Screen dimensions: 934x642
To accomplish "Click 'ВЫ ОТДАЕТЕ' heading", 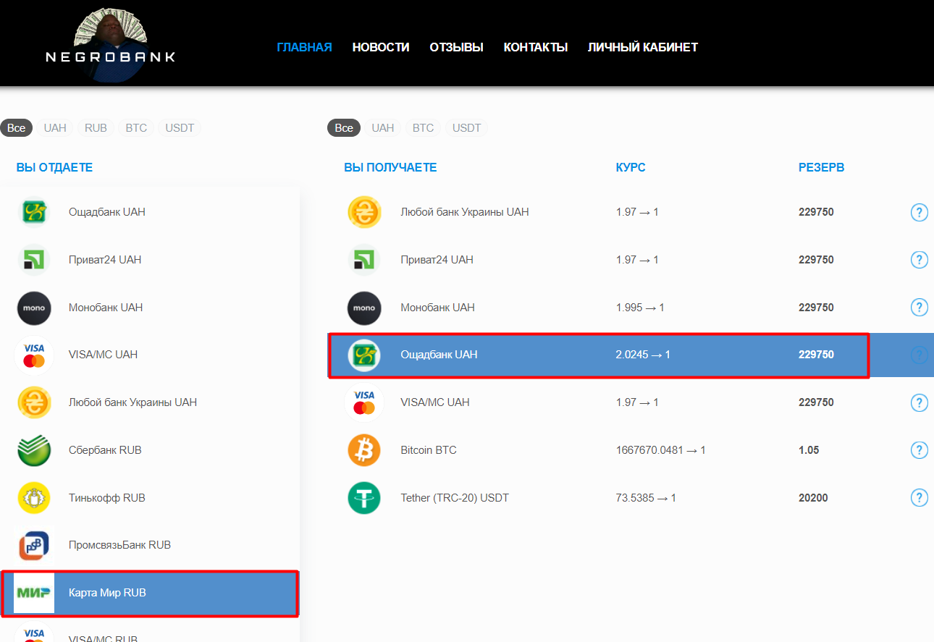I will tap(54, 168).
